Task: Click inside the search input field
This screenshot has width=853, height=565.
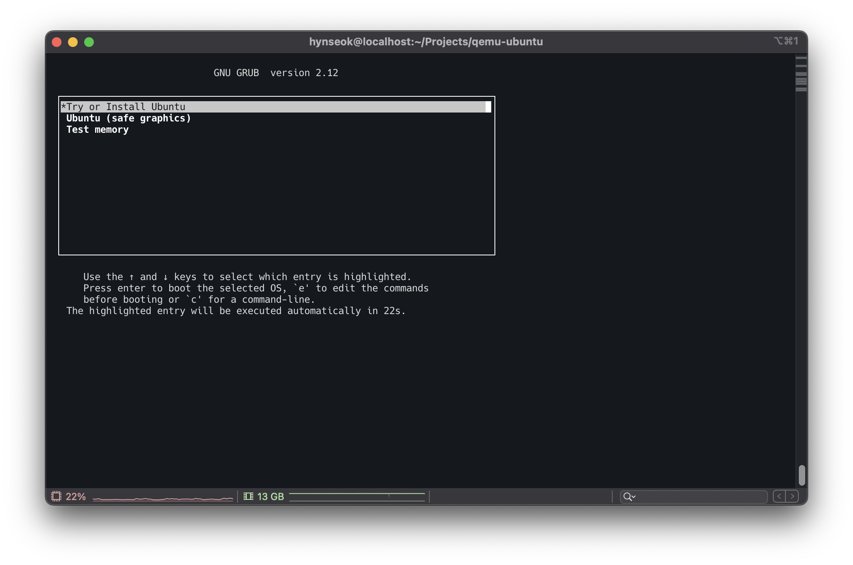Action: pos(700,497)
